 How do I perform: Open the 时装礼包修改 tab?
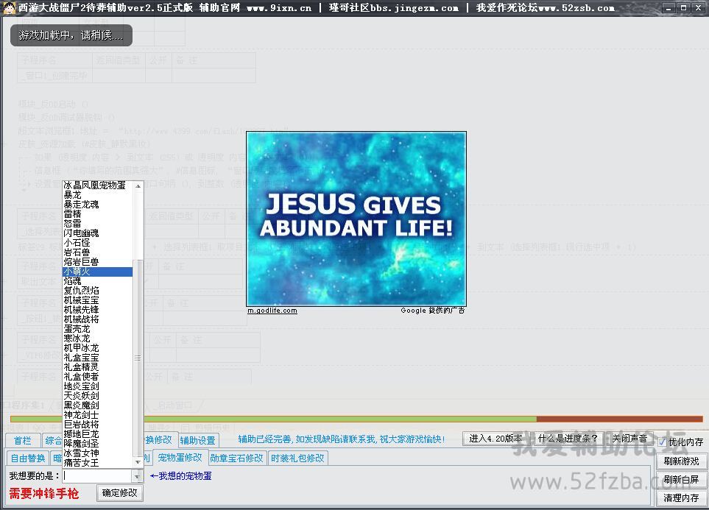click(297, 458)
